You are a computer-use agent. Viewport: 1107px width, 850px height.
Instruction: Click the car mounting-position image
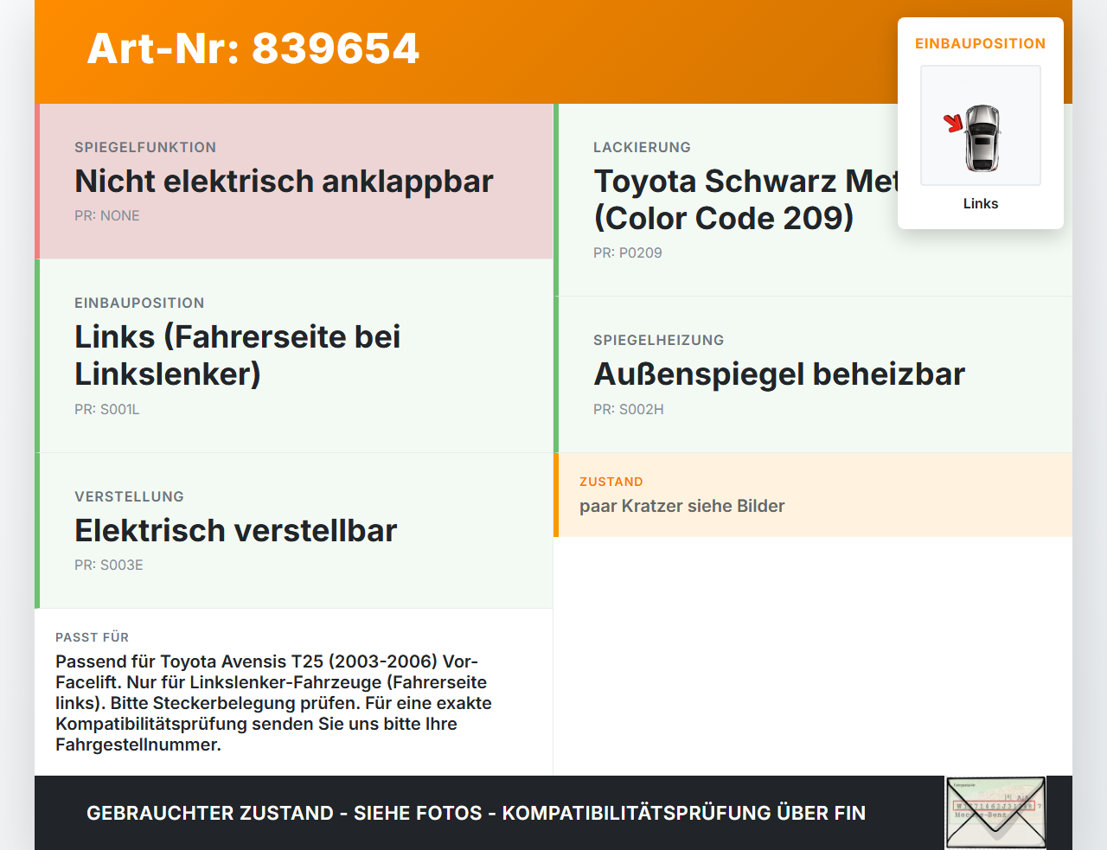point(981,125)
